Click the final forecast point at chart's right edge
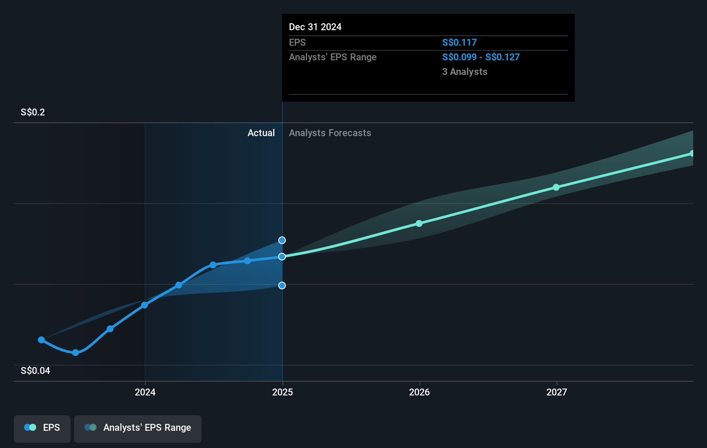Image resolution: width=707 pixels, height=448 pixels. click(692, 153)
